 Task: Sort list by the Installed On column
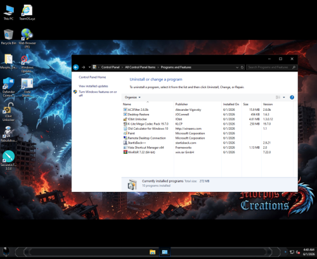coord(231,104)
